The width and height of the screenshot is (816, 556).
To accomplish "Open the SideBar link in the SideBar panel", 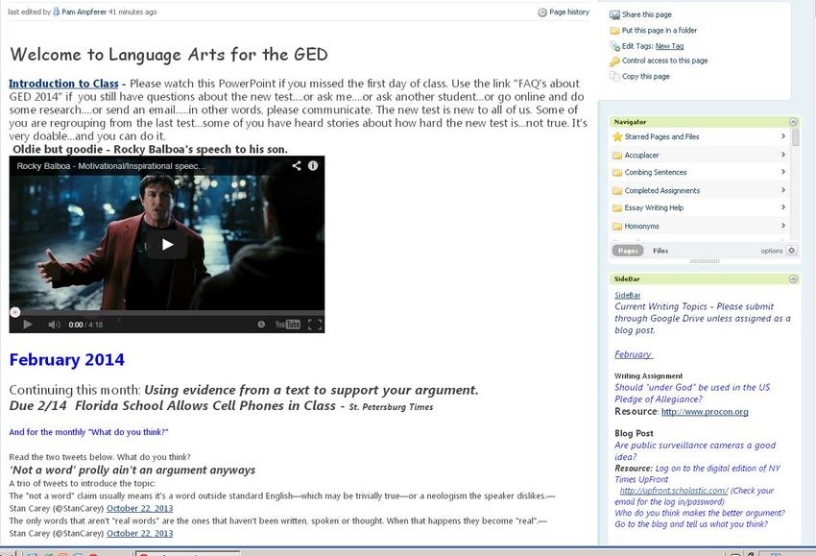I will pos(627,295).
